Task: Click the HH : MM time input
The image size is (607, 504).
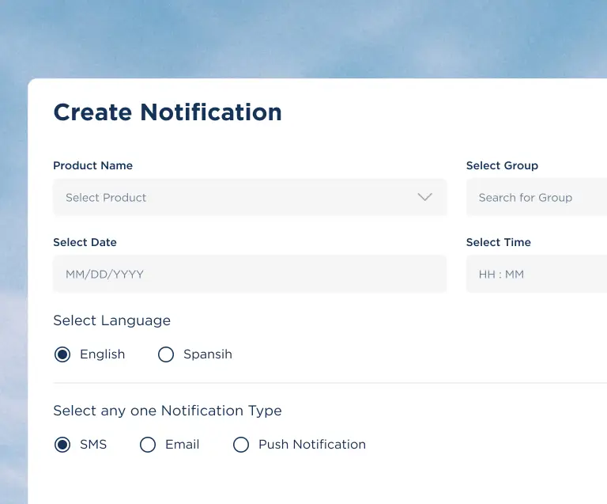Action: 537,274
